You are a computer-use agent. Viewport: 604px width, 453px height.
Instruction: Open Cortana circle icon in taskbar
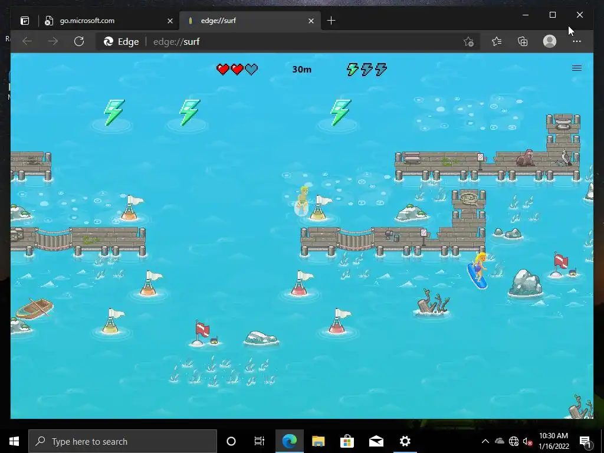231,441
